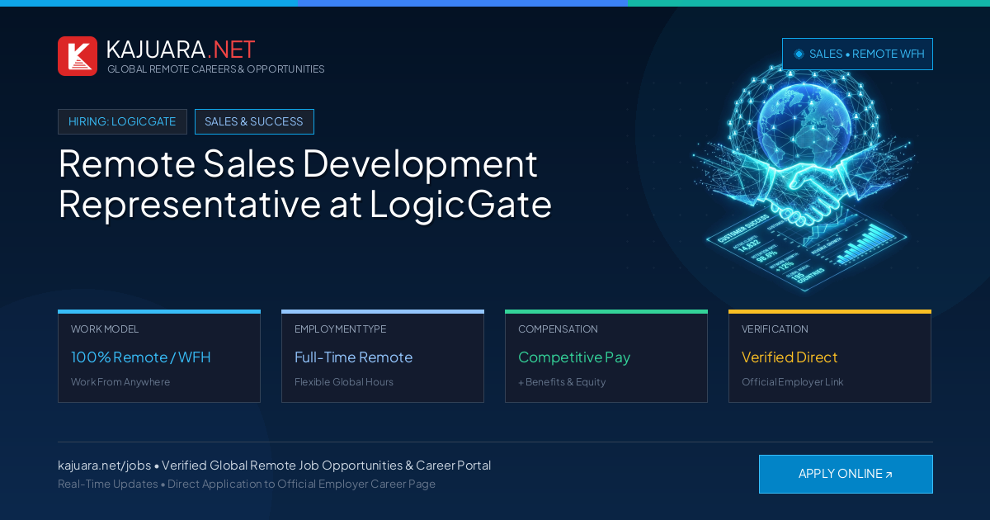
Task: Click the '+ Benefits & Equity' caption
Action: point(562,382)
